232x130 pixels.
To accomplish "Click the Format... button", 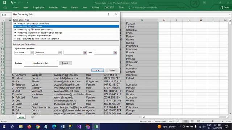I will (66, 63).
